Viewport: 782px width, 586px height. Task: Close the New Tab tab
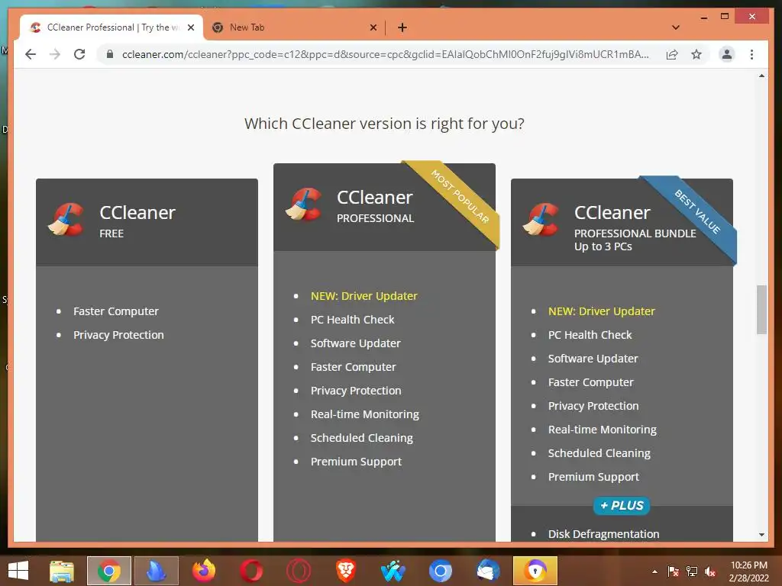point(373,27)
